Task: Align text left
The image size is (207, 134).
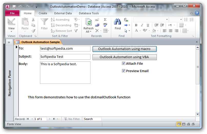Action: pos(165,31)
